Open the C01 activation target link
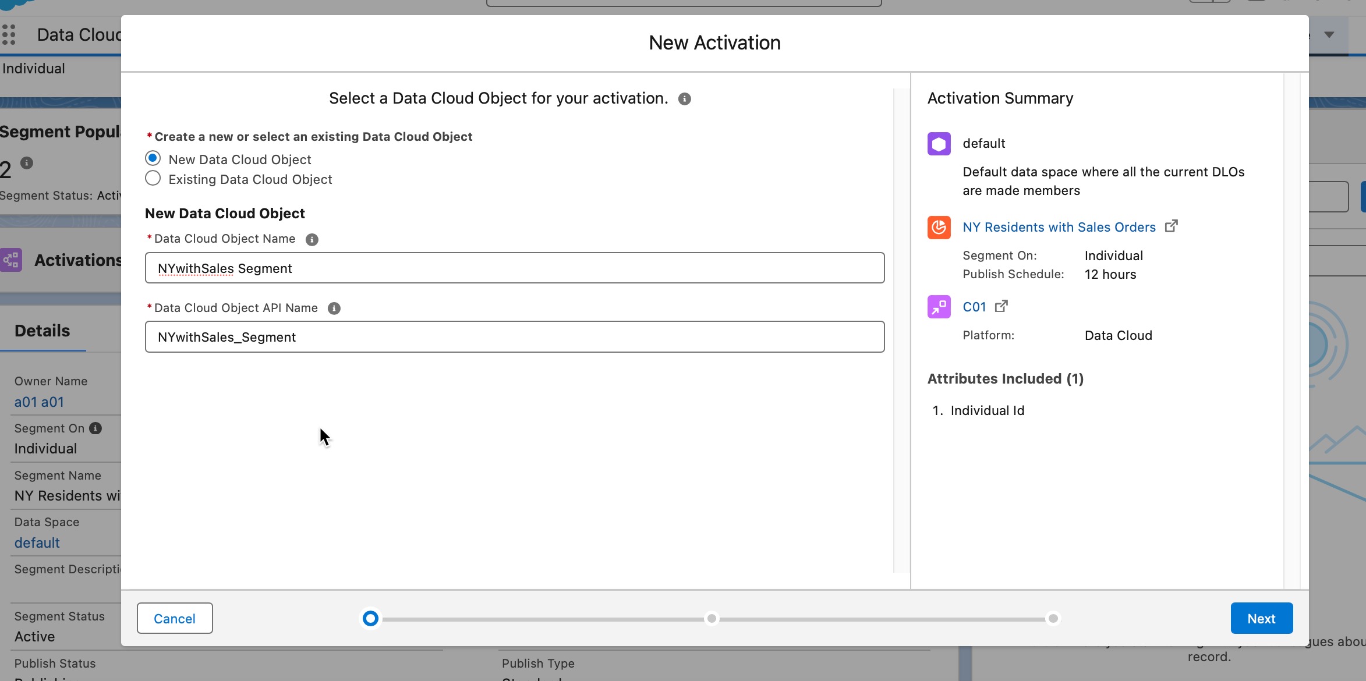The width and height of the screenshot is (1366, 681). [974, 307]
